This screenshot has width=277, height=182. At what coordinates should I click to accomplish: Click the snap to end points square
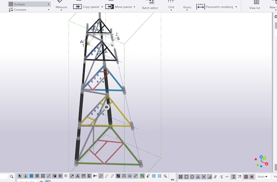coord(187,177)
